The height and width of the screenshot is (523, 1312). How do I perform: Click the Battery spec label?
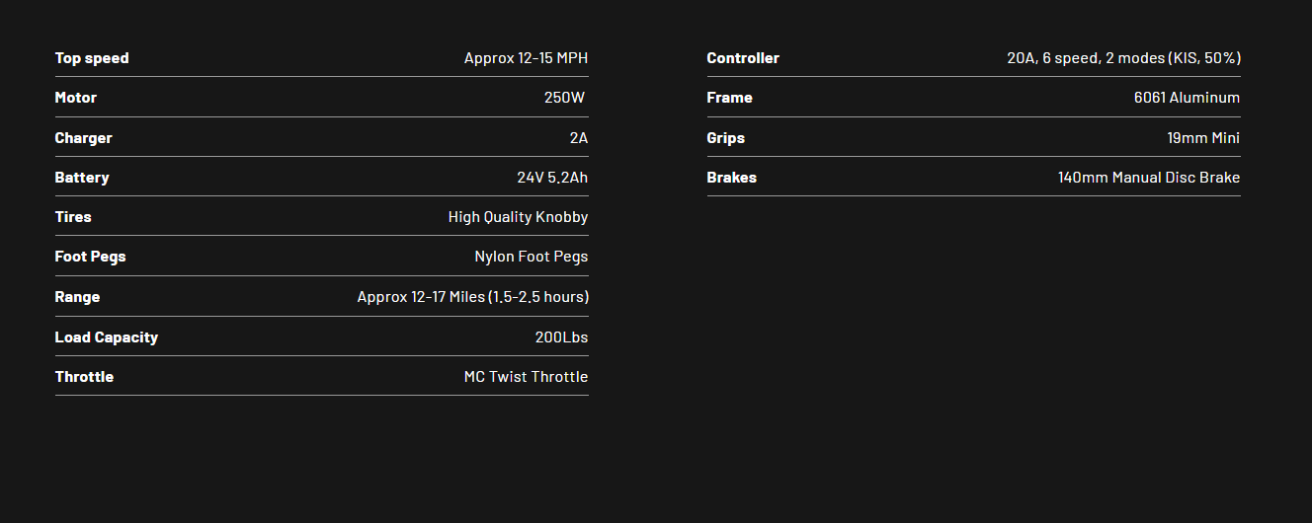[82, 178]
